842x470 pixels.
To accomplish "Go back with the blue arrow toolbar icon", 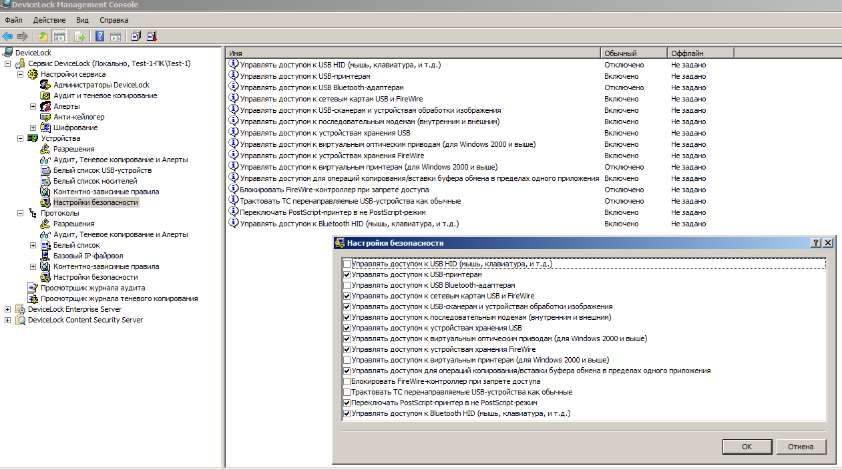I will coord(7,37).
